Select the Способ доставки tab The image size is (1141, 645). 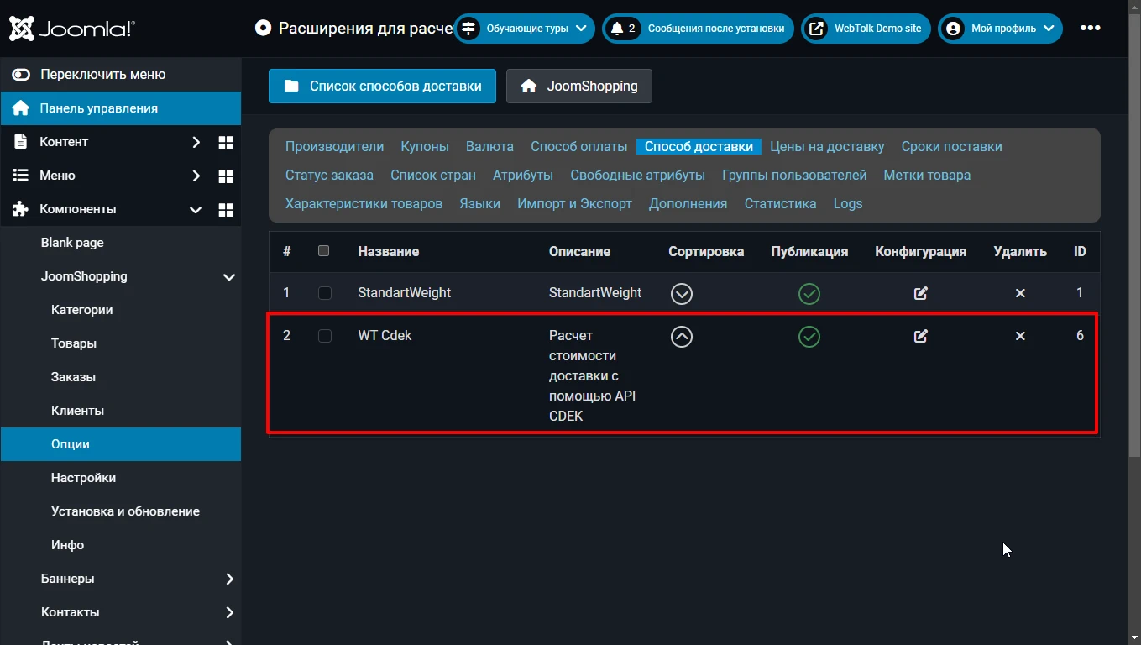699,146
